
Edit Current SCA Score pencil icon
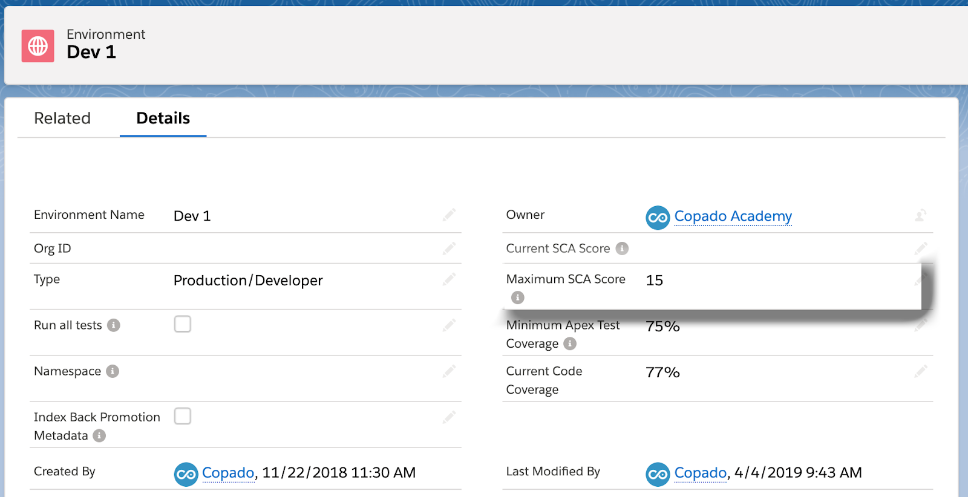click(x=921, y=248)
